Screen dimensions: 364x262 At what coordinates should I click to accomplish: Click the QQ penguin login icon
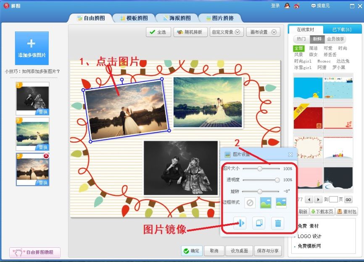tap(288, 6)
